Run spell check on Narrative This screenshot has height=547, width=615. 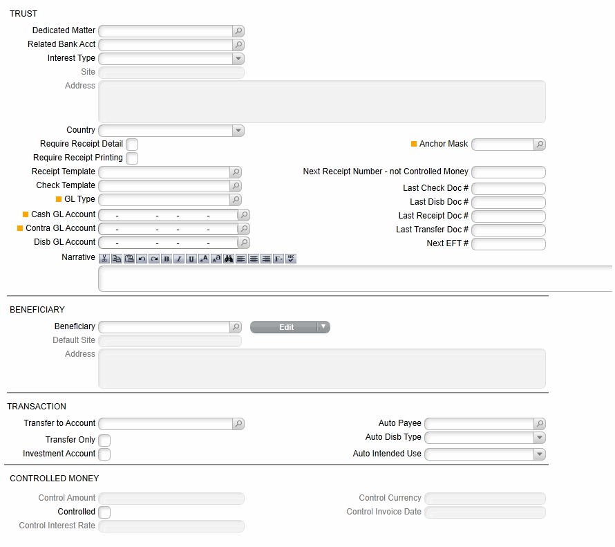291,259
